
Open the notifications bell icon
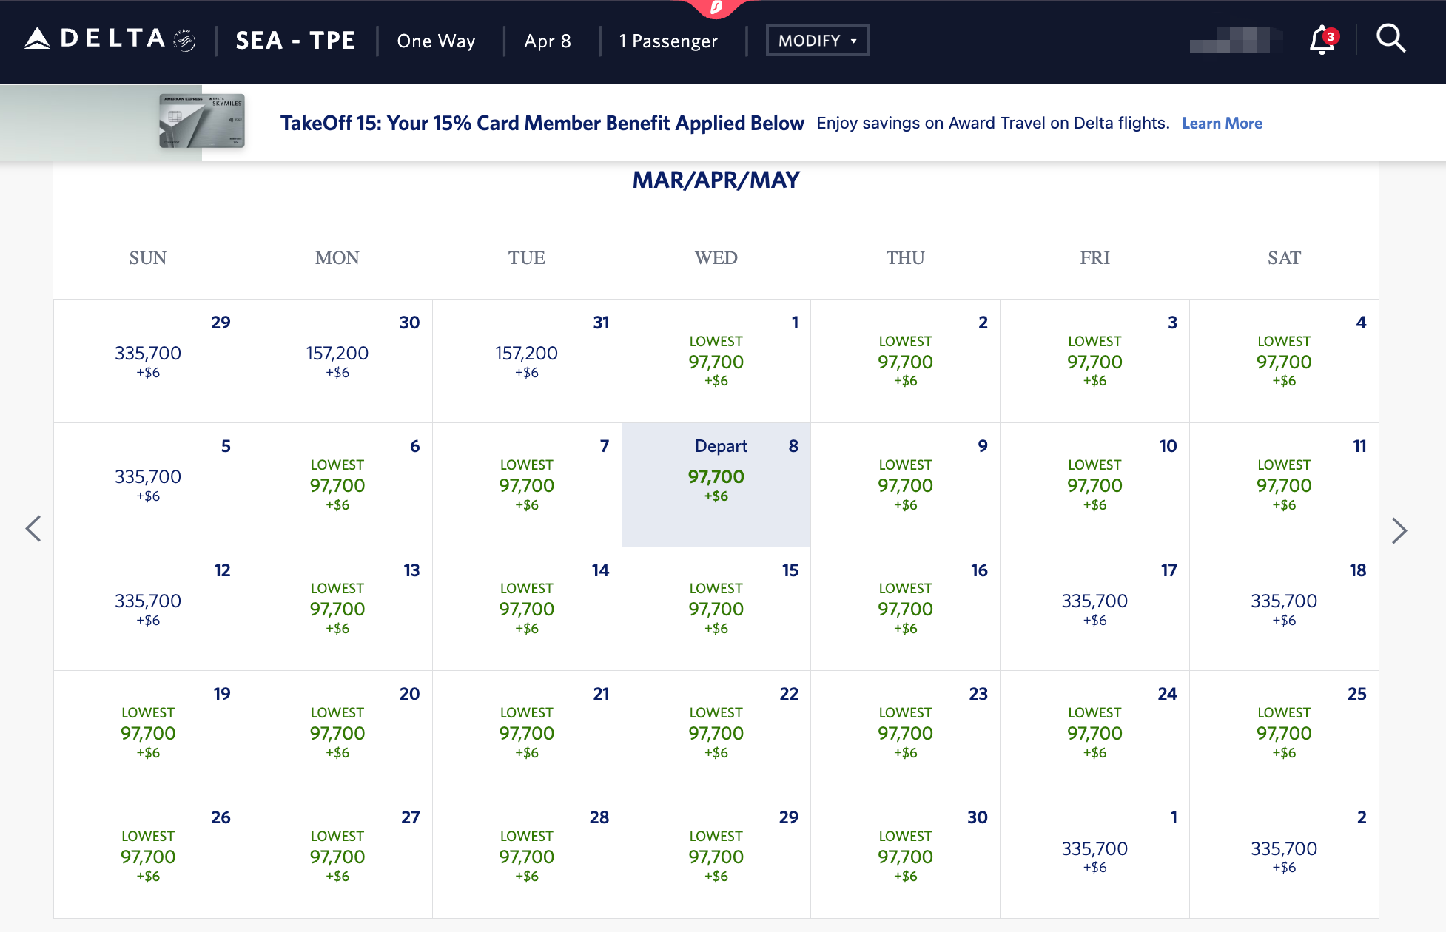pos(1322,40)
